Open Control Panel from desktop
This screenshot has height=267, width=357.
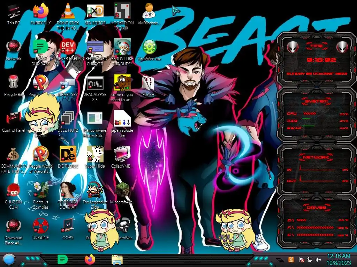tap(14, 122)
